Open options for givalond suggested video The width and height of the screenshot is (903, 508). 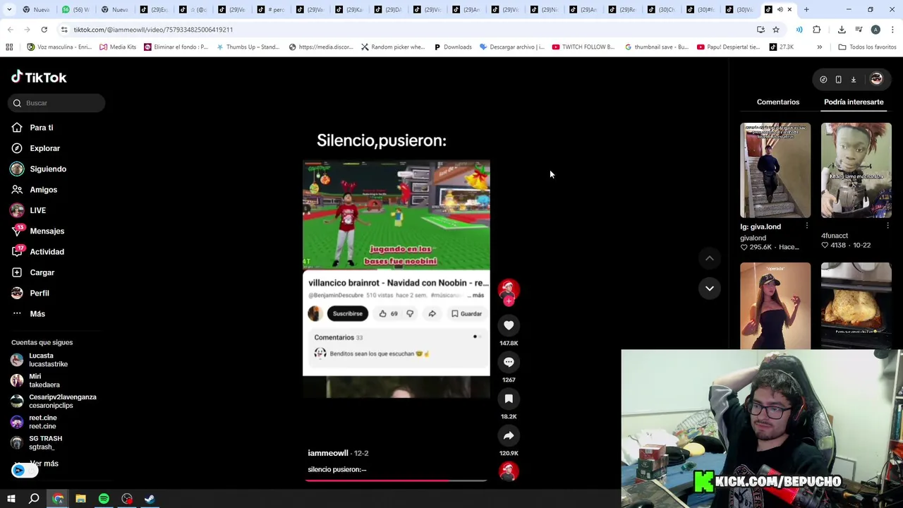pos(807,226)
